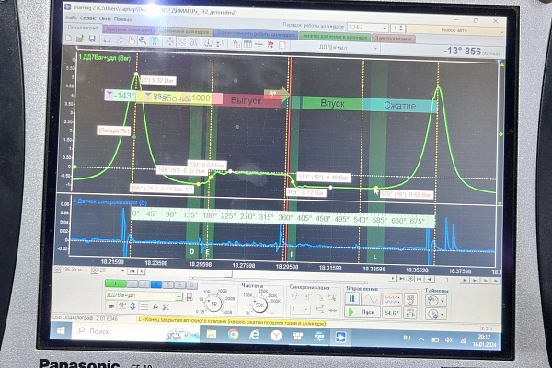Image resolution: width=552 pixels, height=368 pixels.
Task: Start recording with the Пуск button
Action: pos(362,312)
